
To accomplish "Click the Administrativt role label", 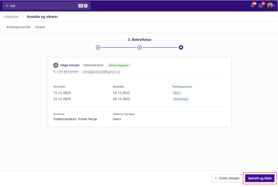I will click(x=93, y=65).
